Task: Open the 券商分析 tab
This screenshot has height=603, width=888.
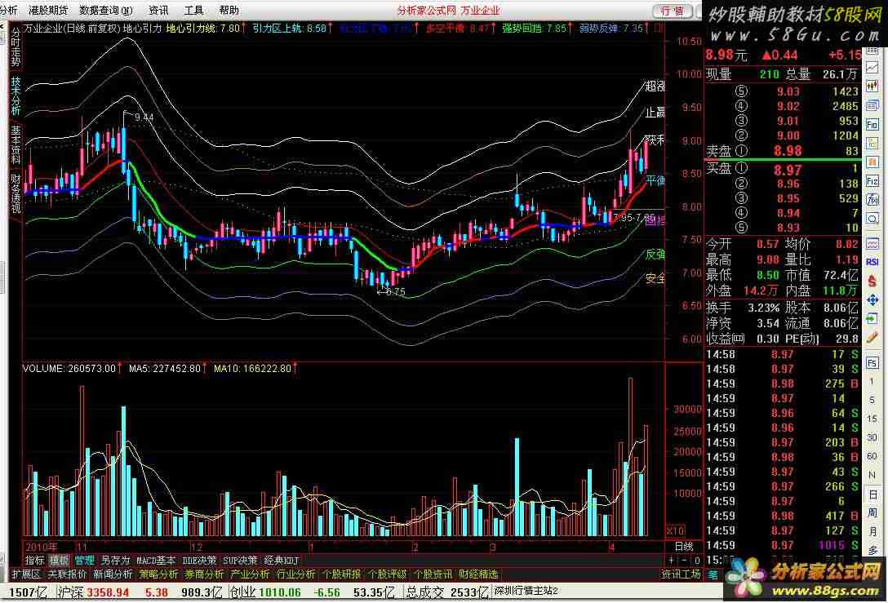Action: click(x=204, y=574)
